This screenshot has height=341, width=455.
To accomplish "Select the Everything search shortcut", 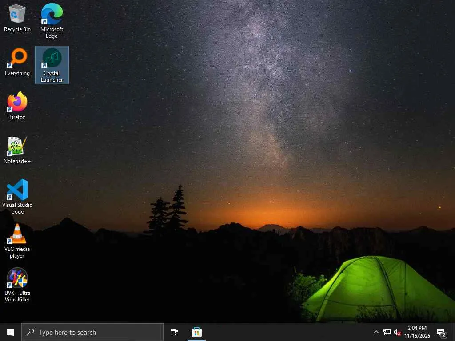I will pos(17,62).
